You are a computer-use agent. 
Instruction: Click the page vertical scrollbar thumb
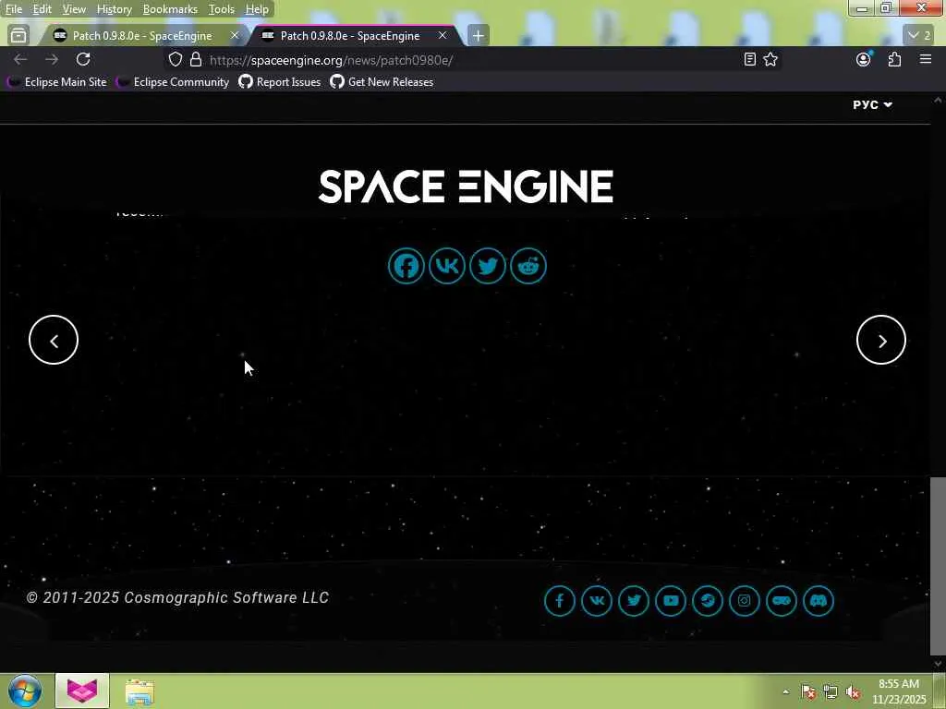pos(938,567)
